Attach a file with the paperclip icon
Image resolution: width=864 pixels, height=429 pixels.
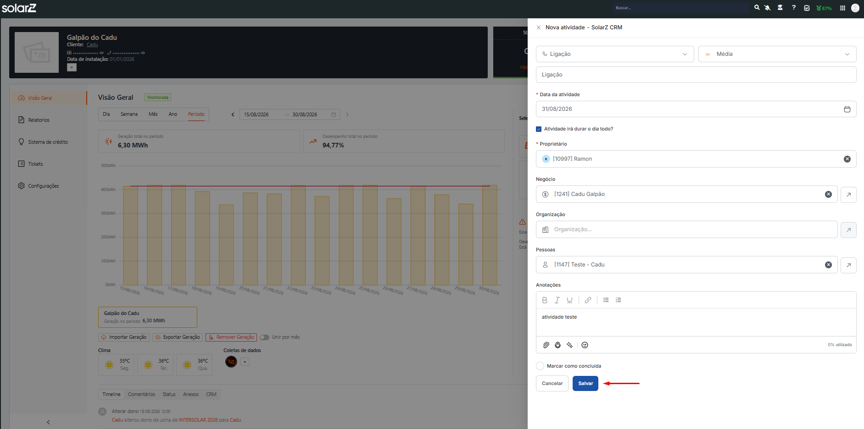coord(546,345)
